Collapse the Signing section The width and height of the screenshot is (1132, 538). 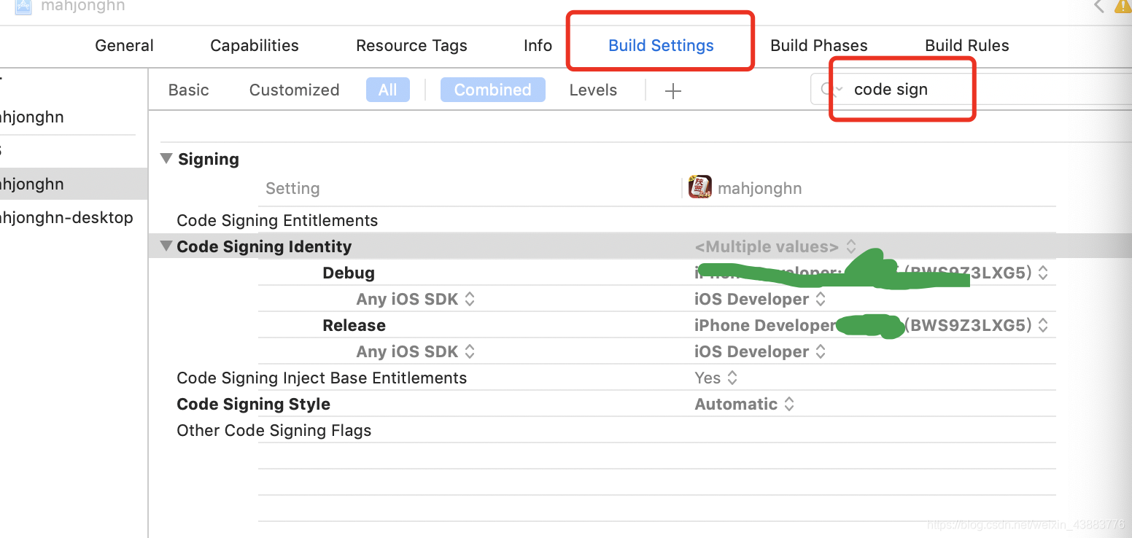pos(166,158)
